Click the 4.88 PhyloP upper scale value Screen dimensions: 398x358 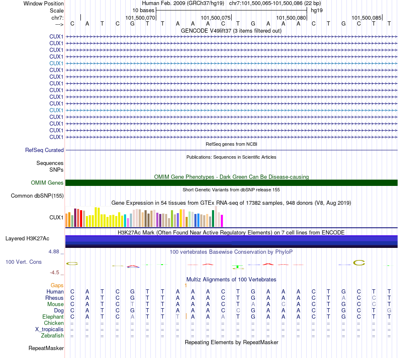coord(54,251)
